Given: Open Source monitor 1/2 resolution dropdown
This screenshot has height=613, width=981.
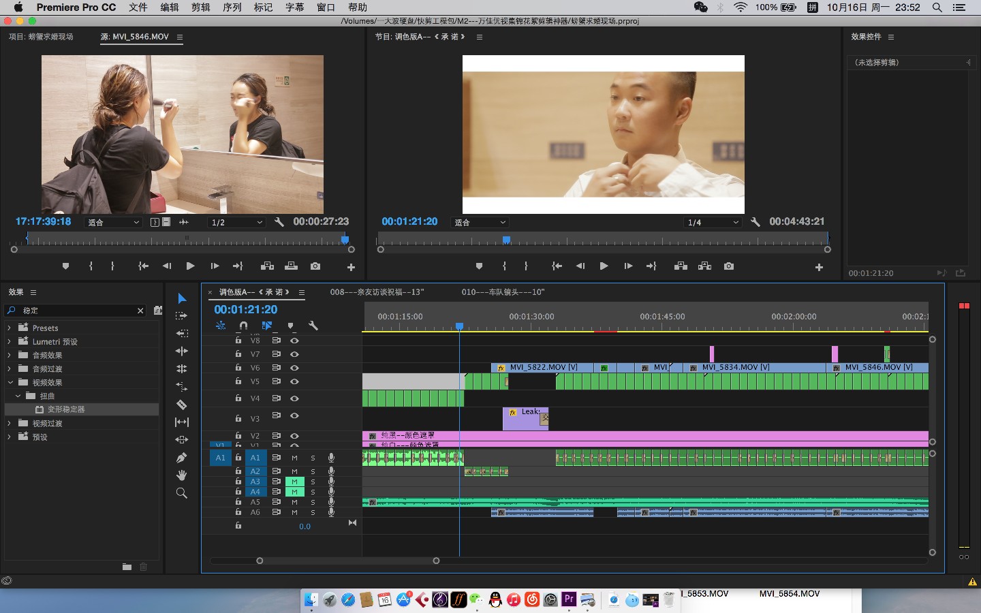Looking at the screenshot, I should click(x=236, y=223).
